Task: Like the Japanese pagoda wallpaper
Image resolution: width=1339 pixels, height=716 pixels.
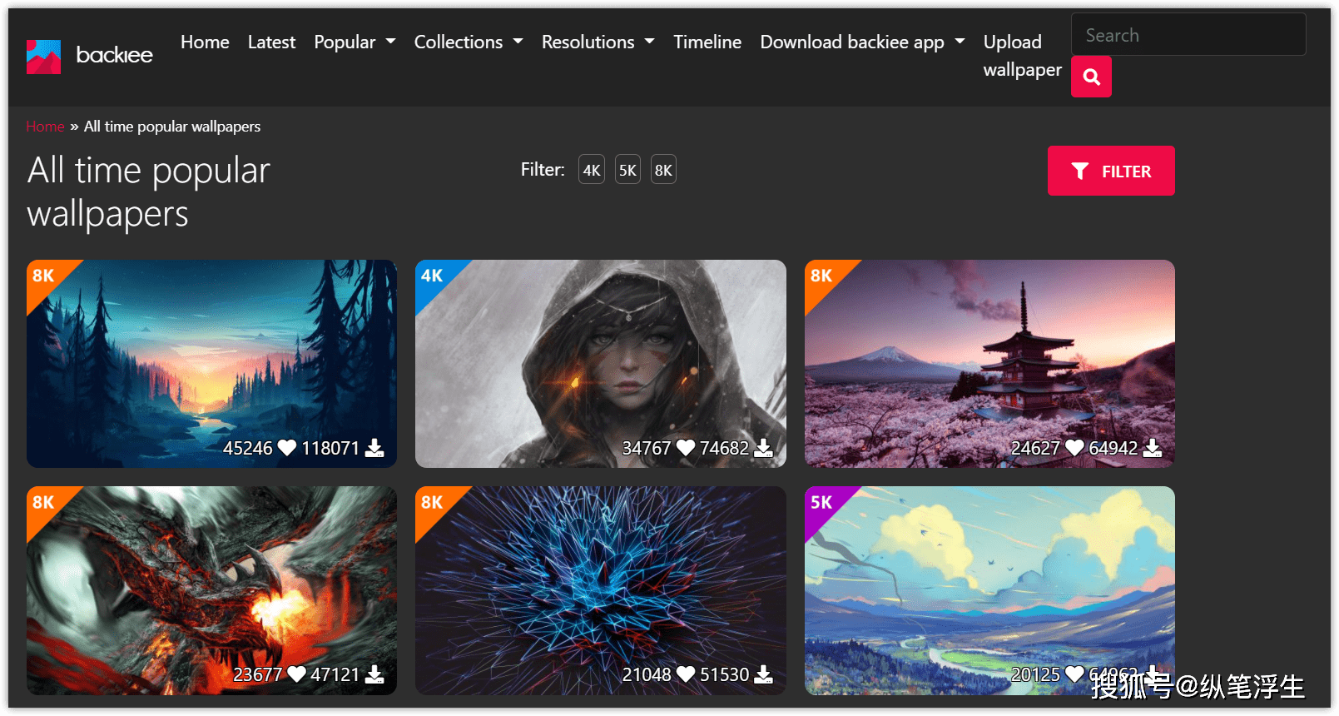Action: coord(1074,448)
